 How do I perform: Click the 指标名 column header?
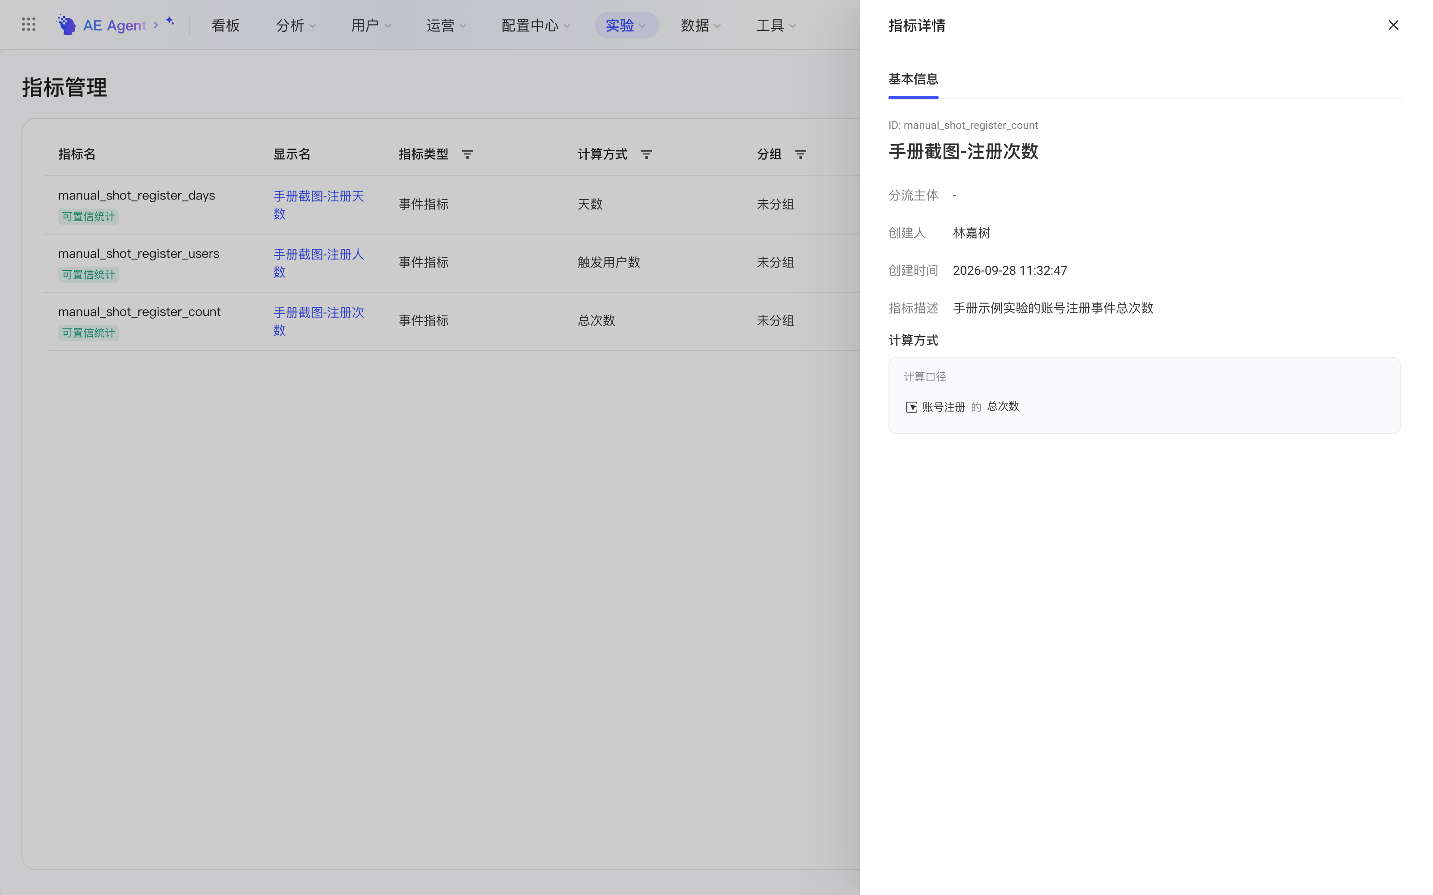pos(77,154)
